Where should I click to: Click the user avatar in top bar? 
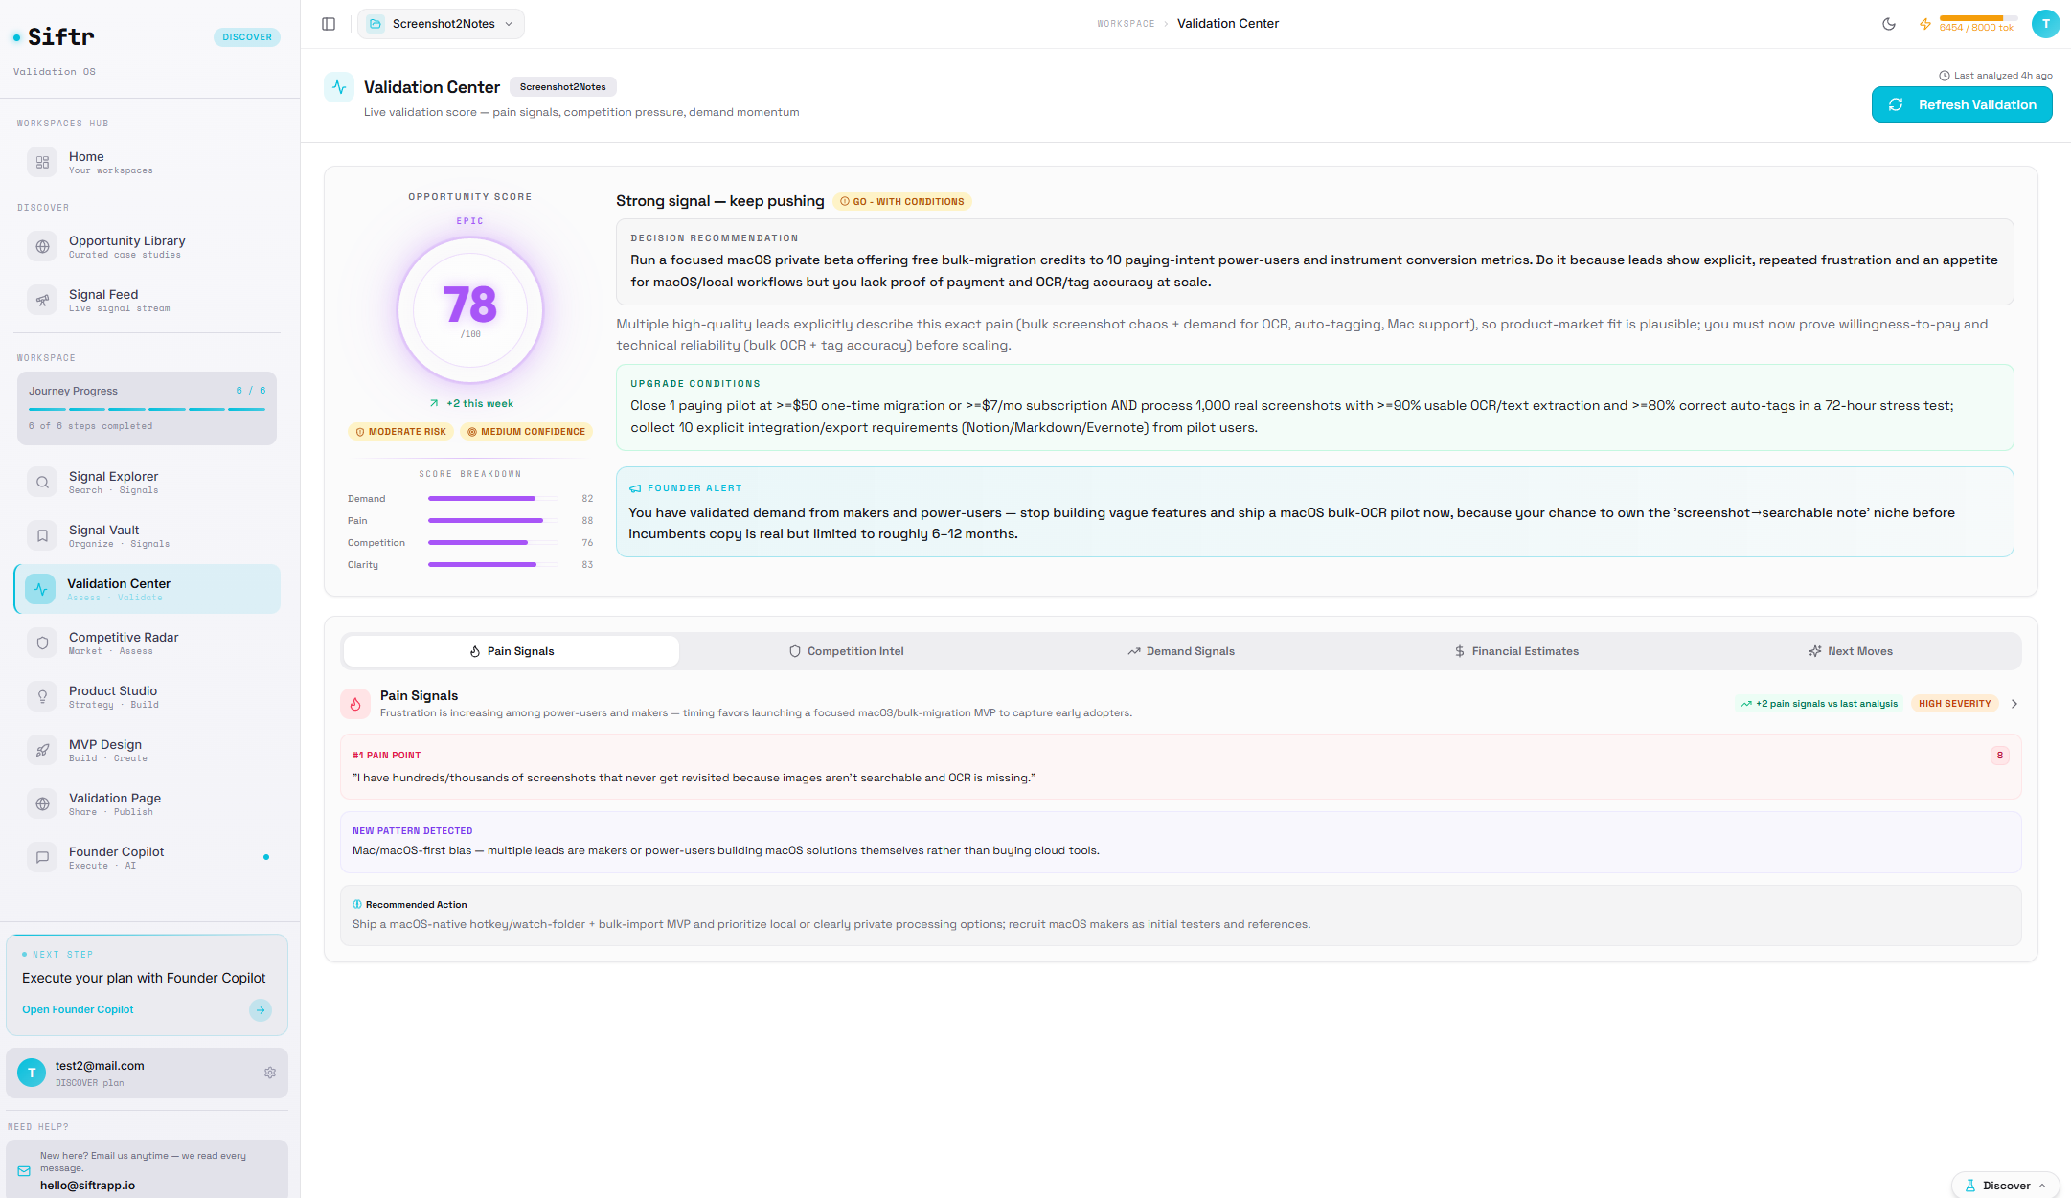point(2045,24)
